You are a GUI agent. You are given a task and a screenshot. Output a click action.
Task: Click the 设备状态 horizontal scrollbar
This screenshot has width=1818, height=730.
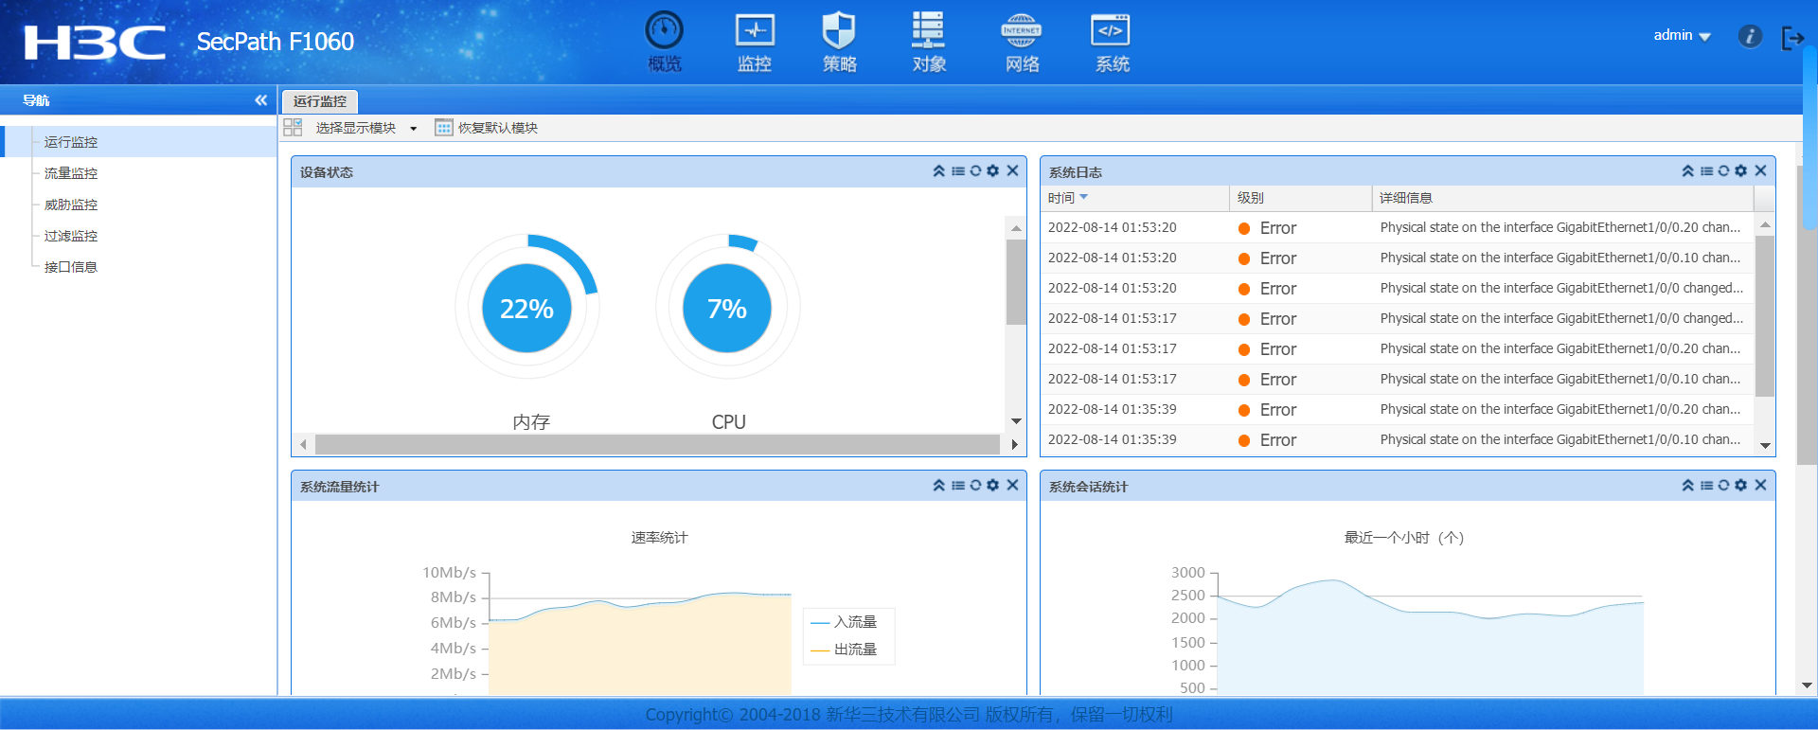pos(657,444)
